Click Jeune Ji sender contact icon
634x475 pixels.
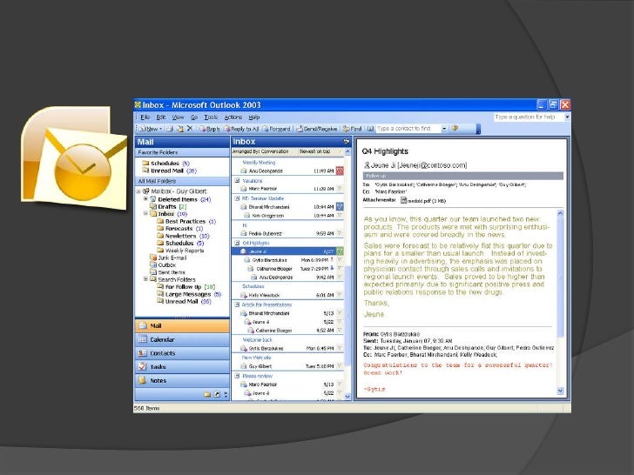(367, 165)
